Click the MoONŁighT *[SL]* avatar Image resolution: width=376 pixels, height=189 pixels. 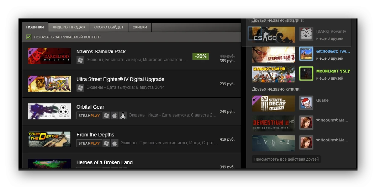click(306, 74)
